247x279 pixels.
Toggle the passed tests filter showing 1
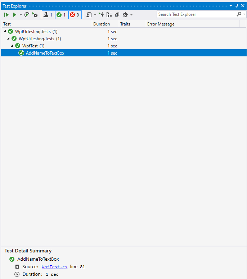(62, 15)
